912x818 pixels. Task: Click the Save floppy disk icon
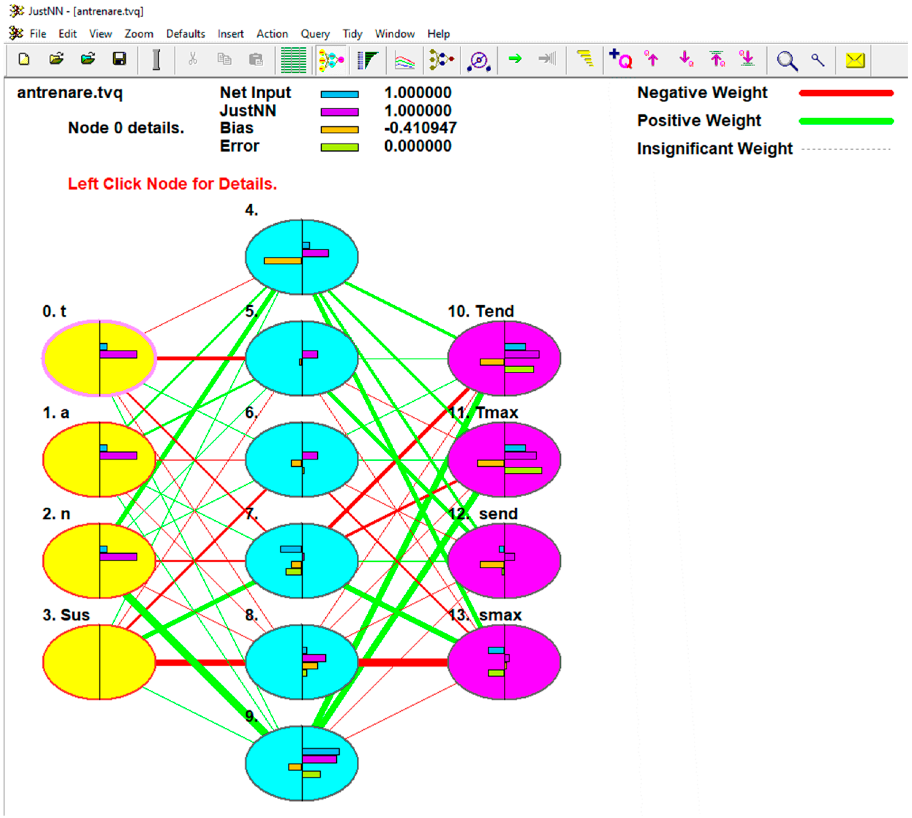coord(119,59)
